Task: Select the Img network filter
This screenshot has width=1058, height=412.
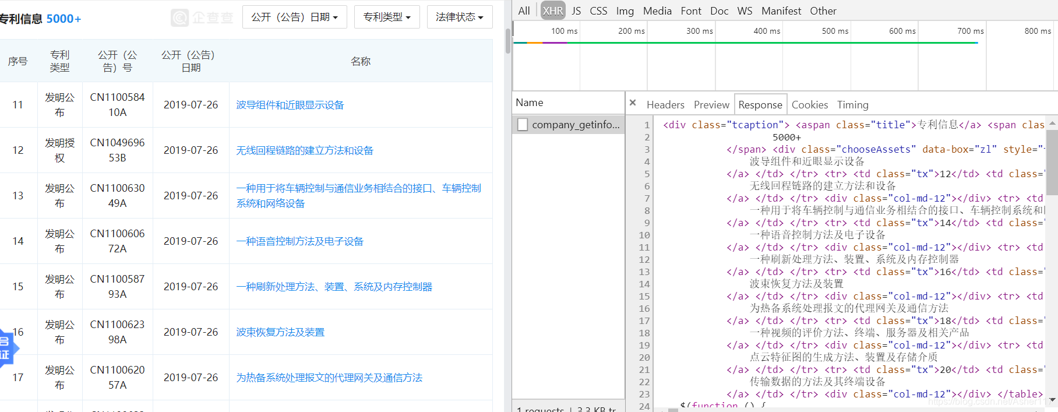Action: click(625, 10)
